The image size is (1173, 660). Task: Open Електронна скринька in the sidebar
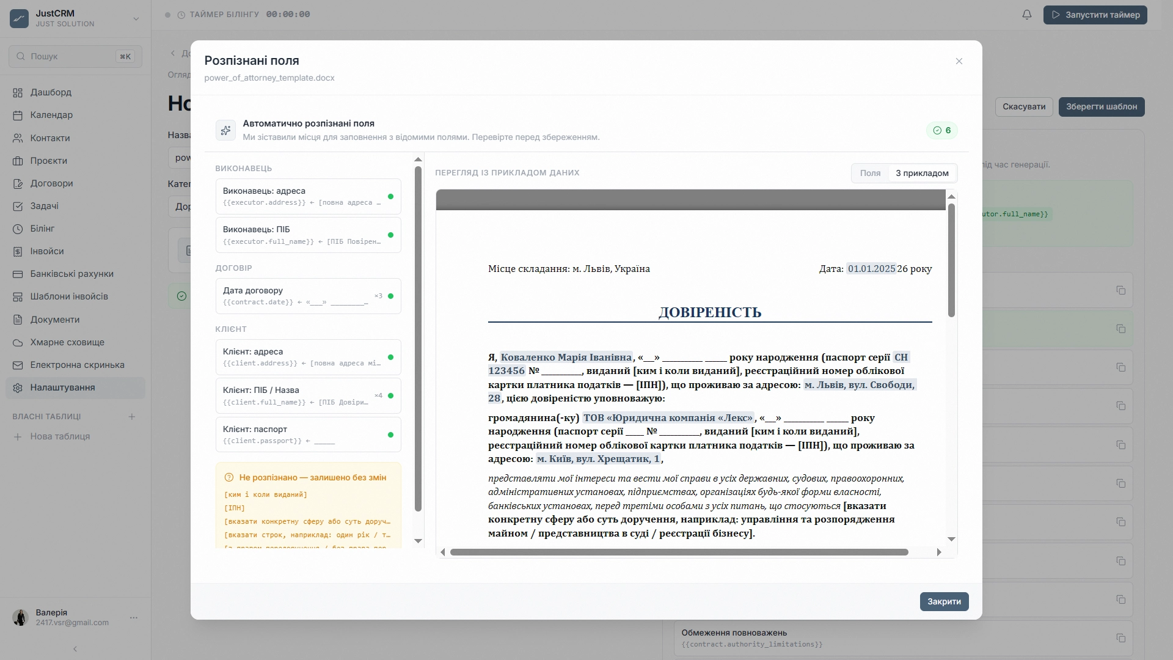75,365
